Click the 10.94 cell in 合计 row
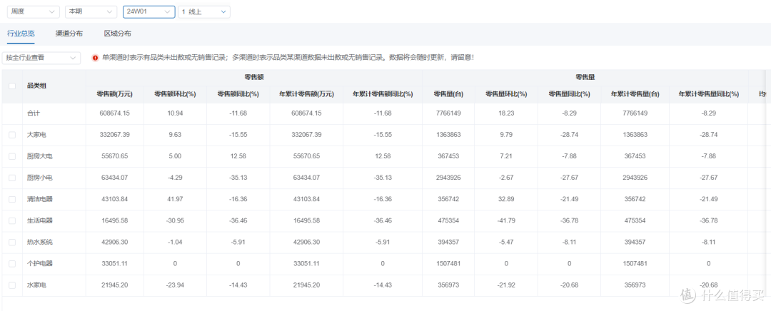The width and height of the screenshot is (771, 311). [175, 113]
